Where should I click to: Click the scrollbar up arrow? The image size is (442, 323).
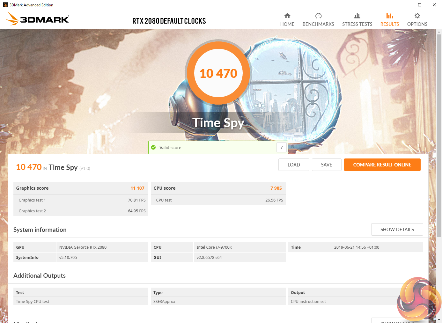439,32
